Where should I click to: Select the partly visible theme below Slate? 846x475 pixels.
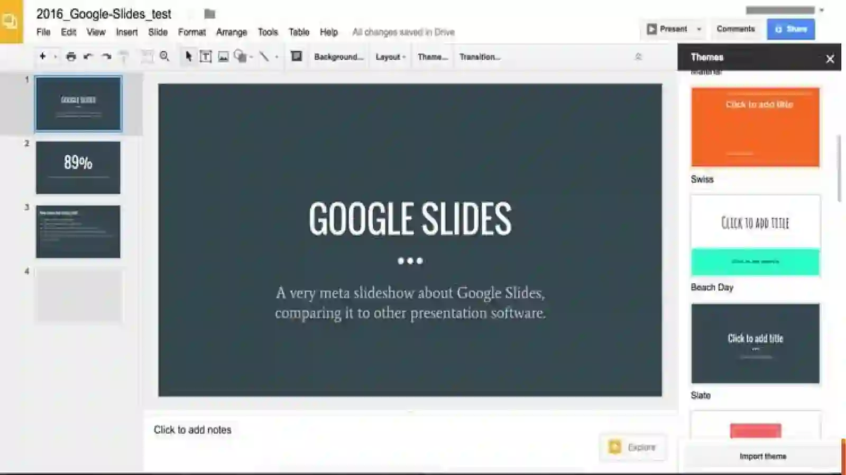click(x=755, y=425)
